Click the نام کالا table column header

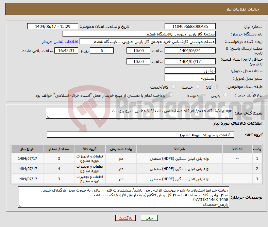179,149
